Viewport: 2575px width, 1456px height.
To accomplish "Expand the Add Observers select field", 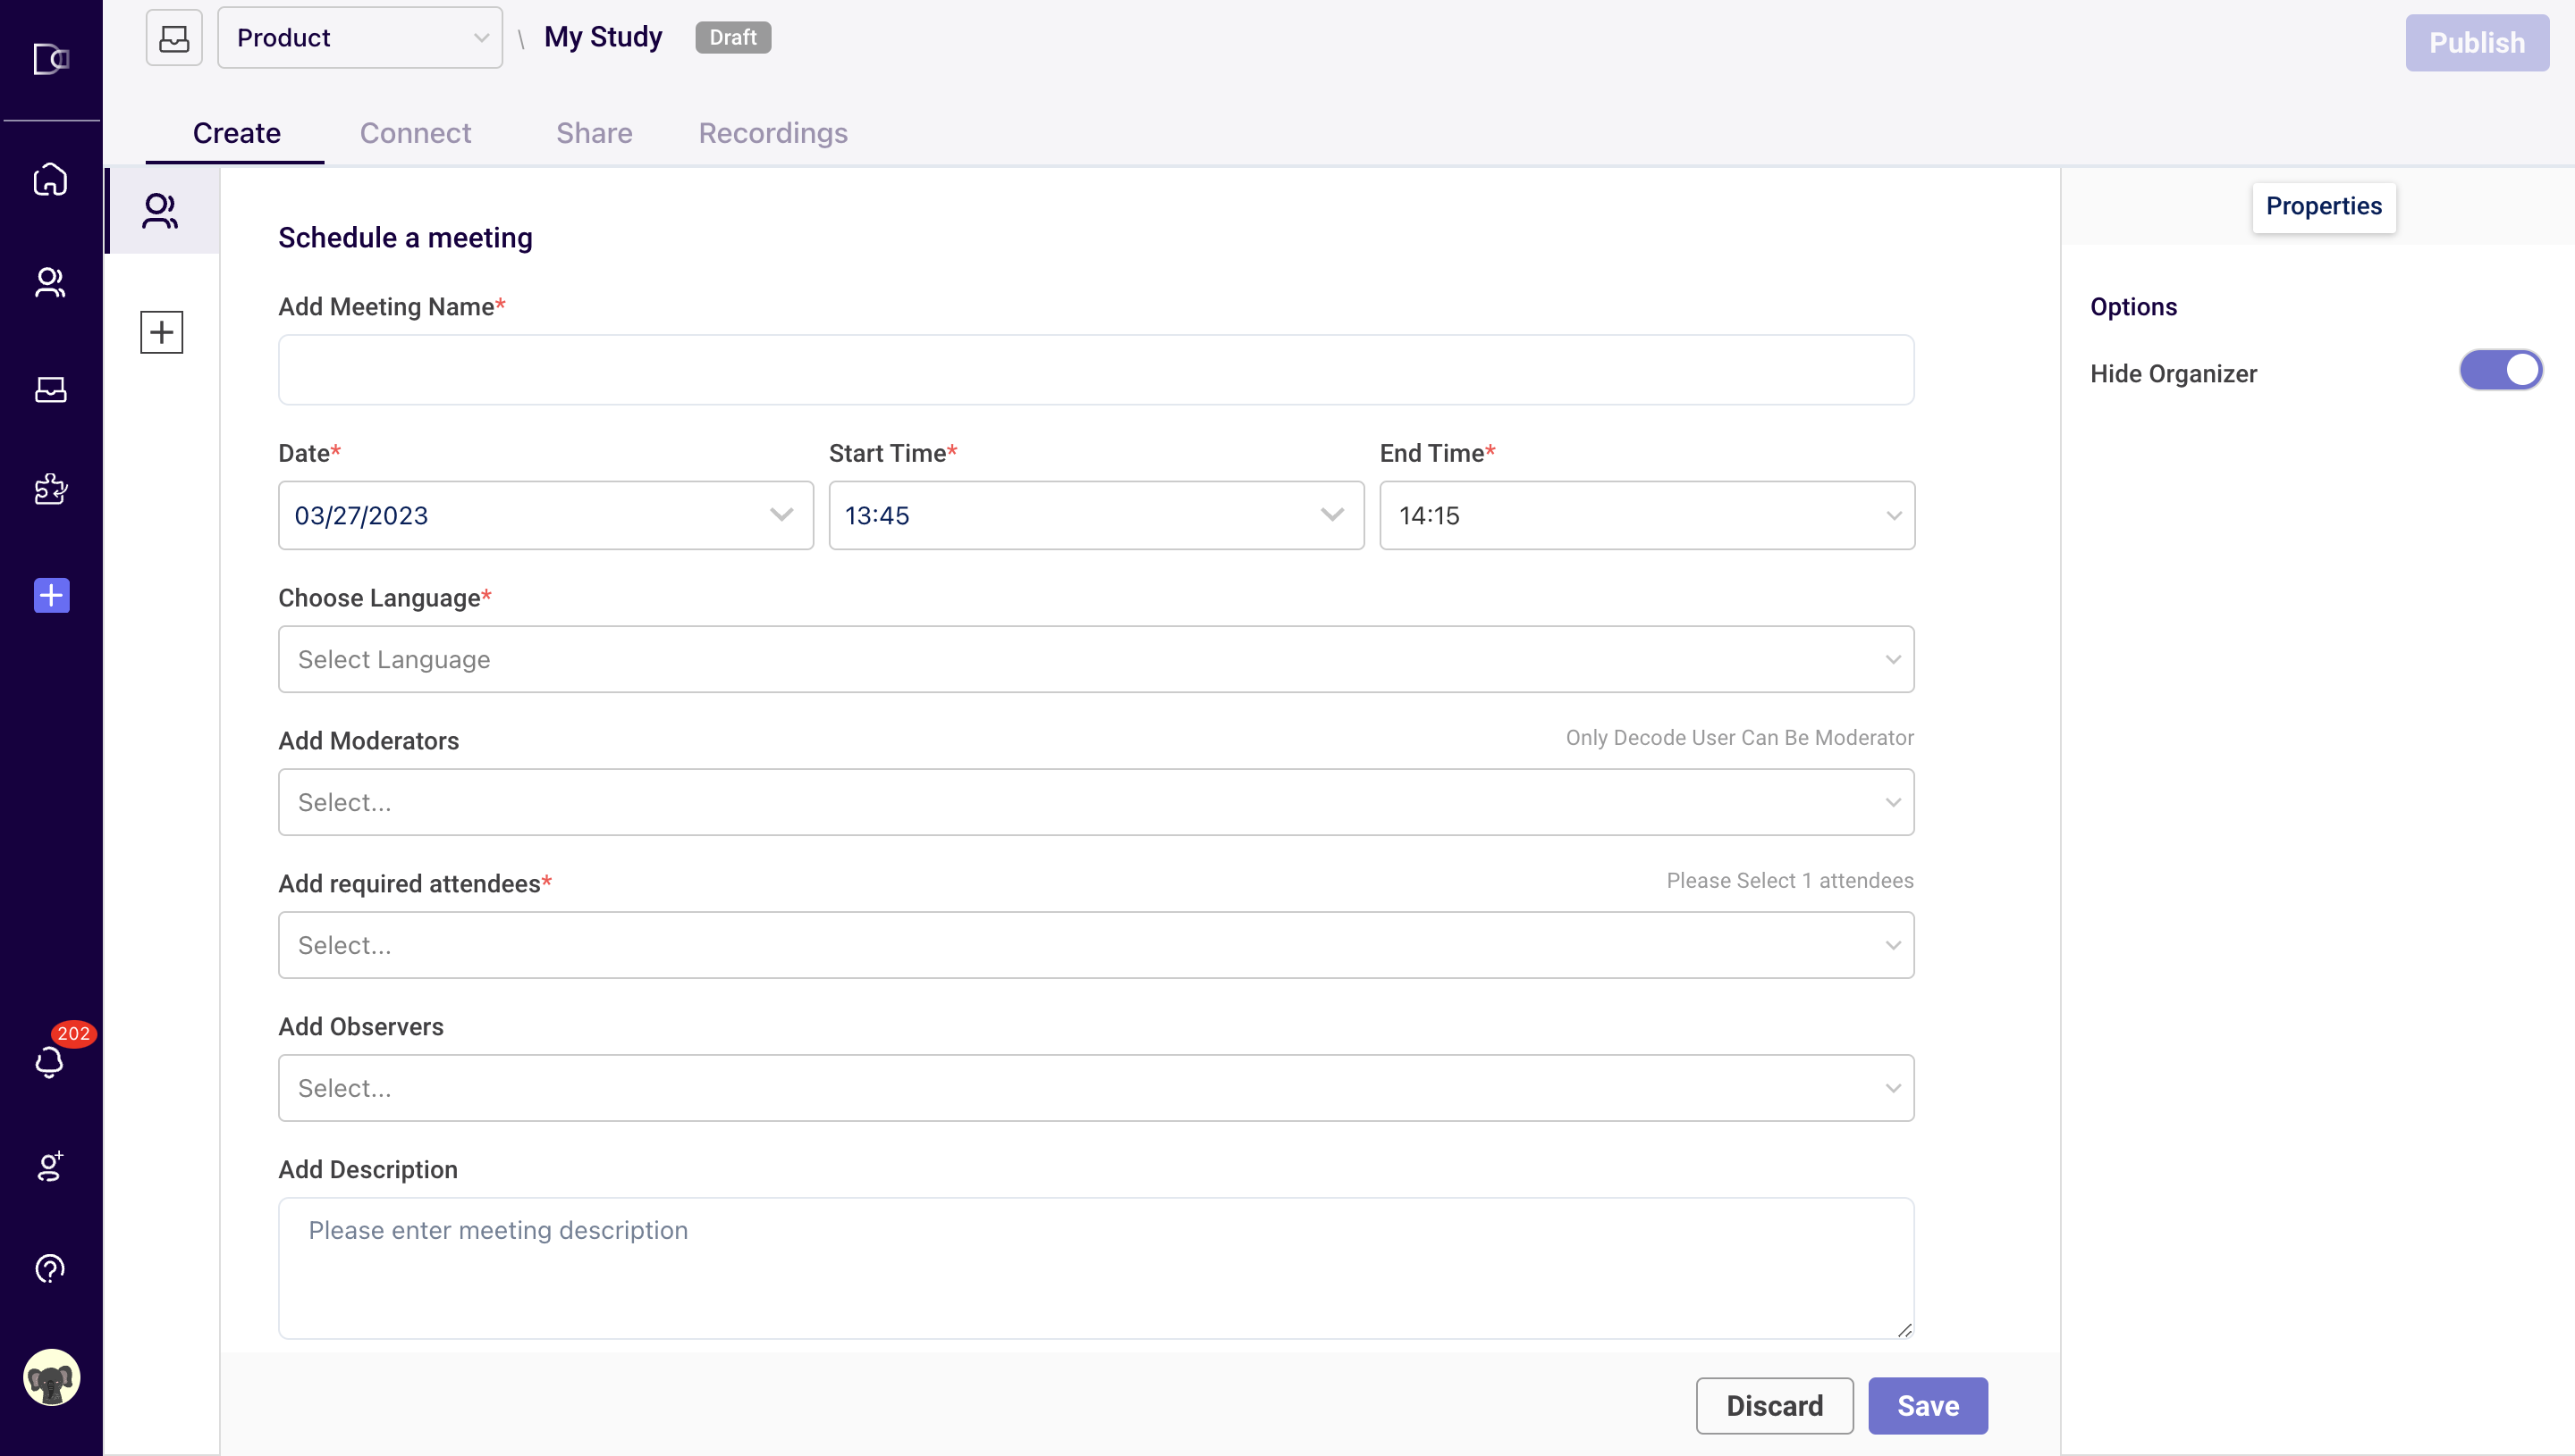I will point(1096,1088).
